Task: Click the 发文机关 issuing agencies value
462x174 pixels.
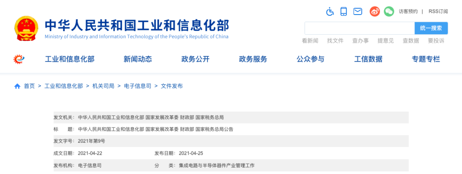Action: (151, 118)
